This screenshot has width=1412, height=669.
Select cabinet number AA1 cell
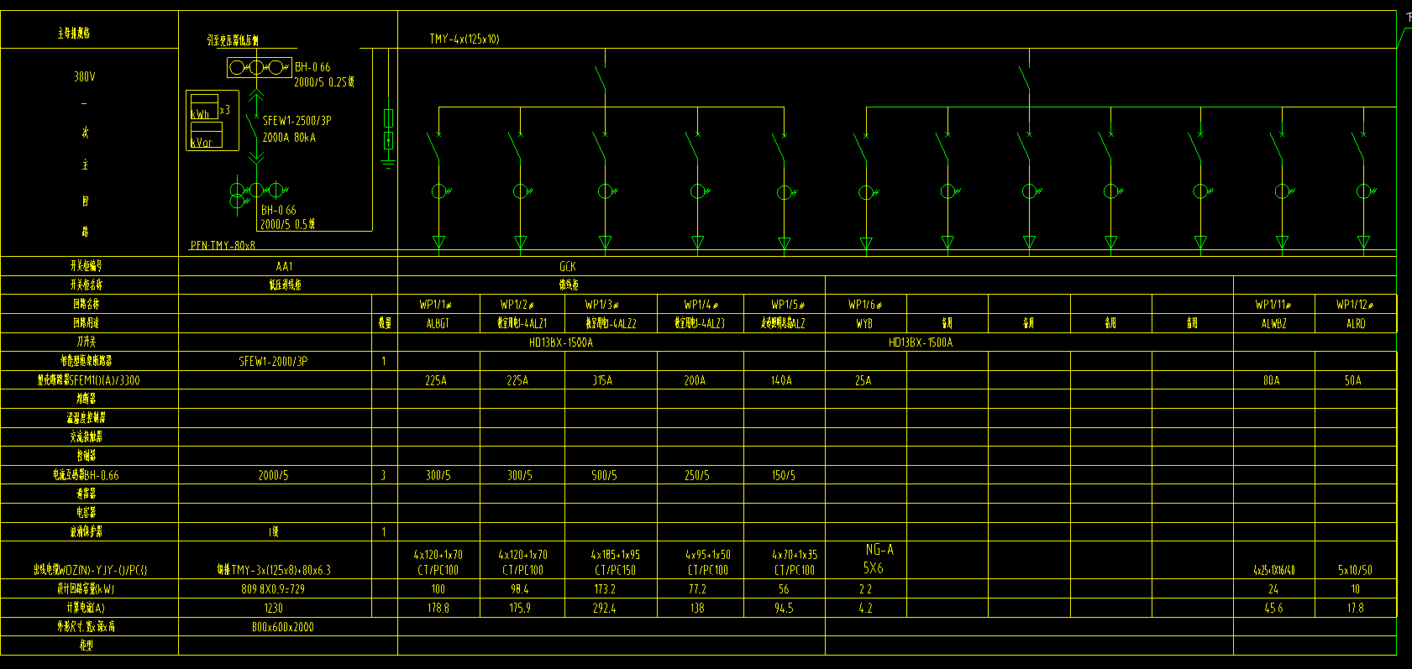tap(284, 266)
